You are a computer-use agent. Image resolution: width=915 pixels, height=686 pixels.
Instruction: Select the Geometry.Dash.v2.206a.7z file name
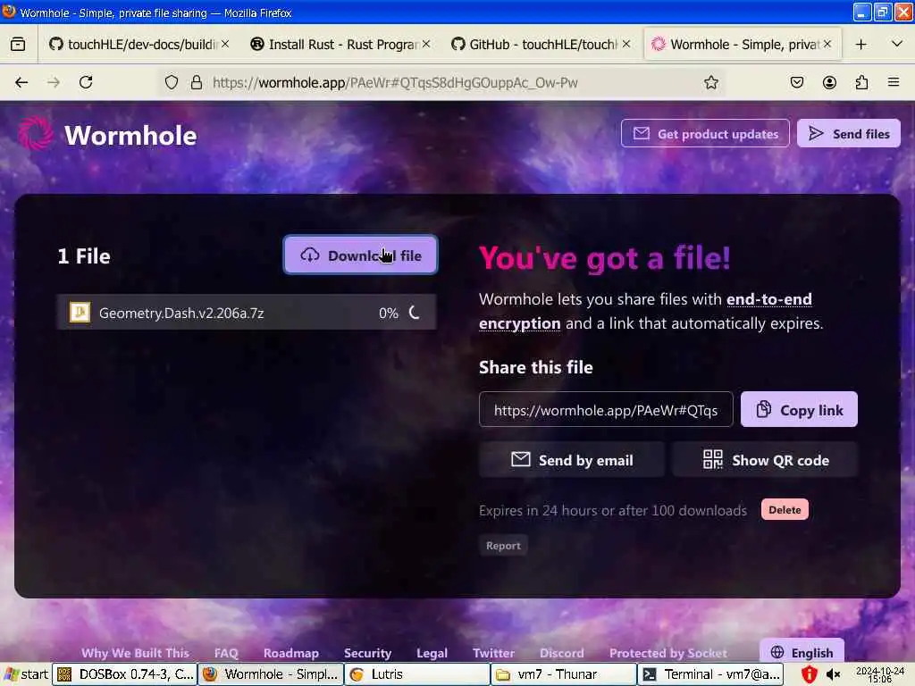[x=181, y=313]
